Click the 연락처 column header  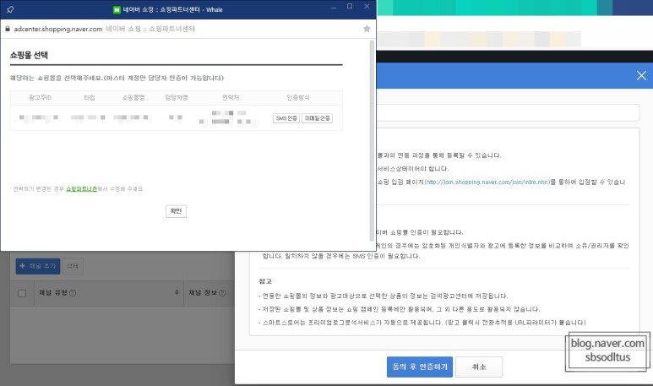(x=231, y=97)
